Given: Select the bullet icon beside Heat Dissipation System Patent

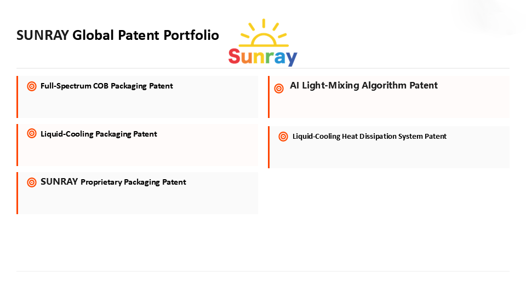Looking at the screenshot, I should [283, 137].
